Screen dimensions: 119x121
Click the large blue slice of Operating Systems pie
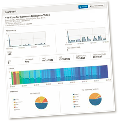[x=95, y=102]
